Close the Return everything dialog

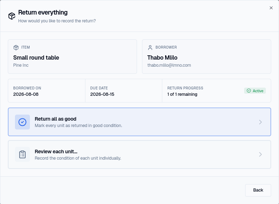pyautogui.click(x=271, y=8)
